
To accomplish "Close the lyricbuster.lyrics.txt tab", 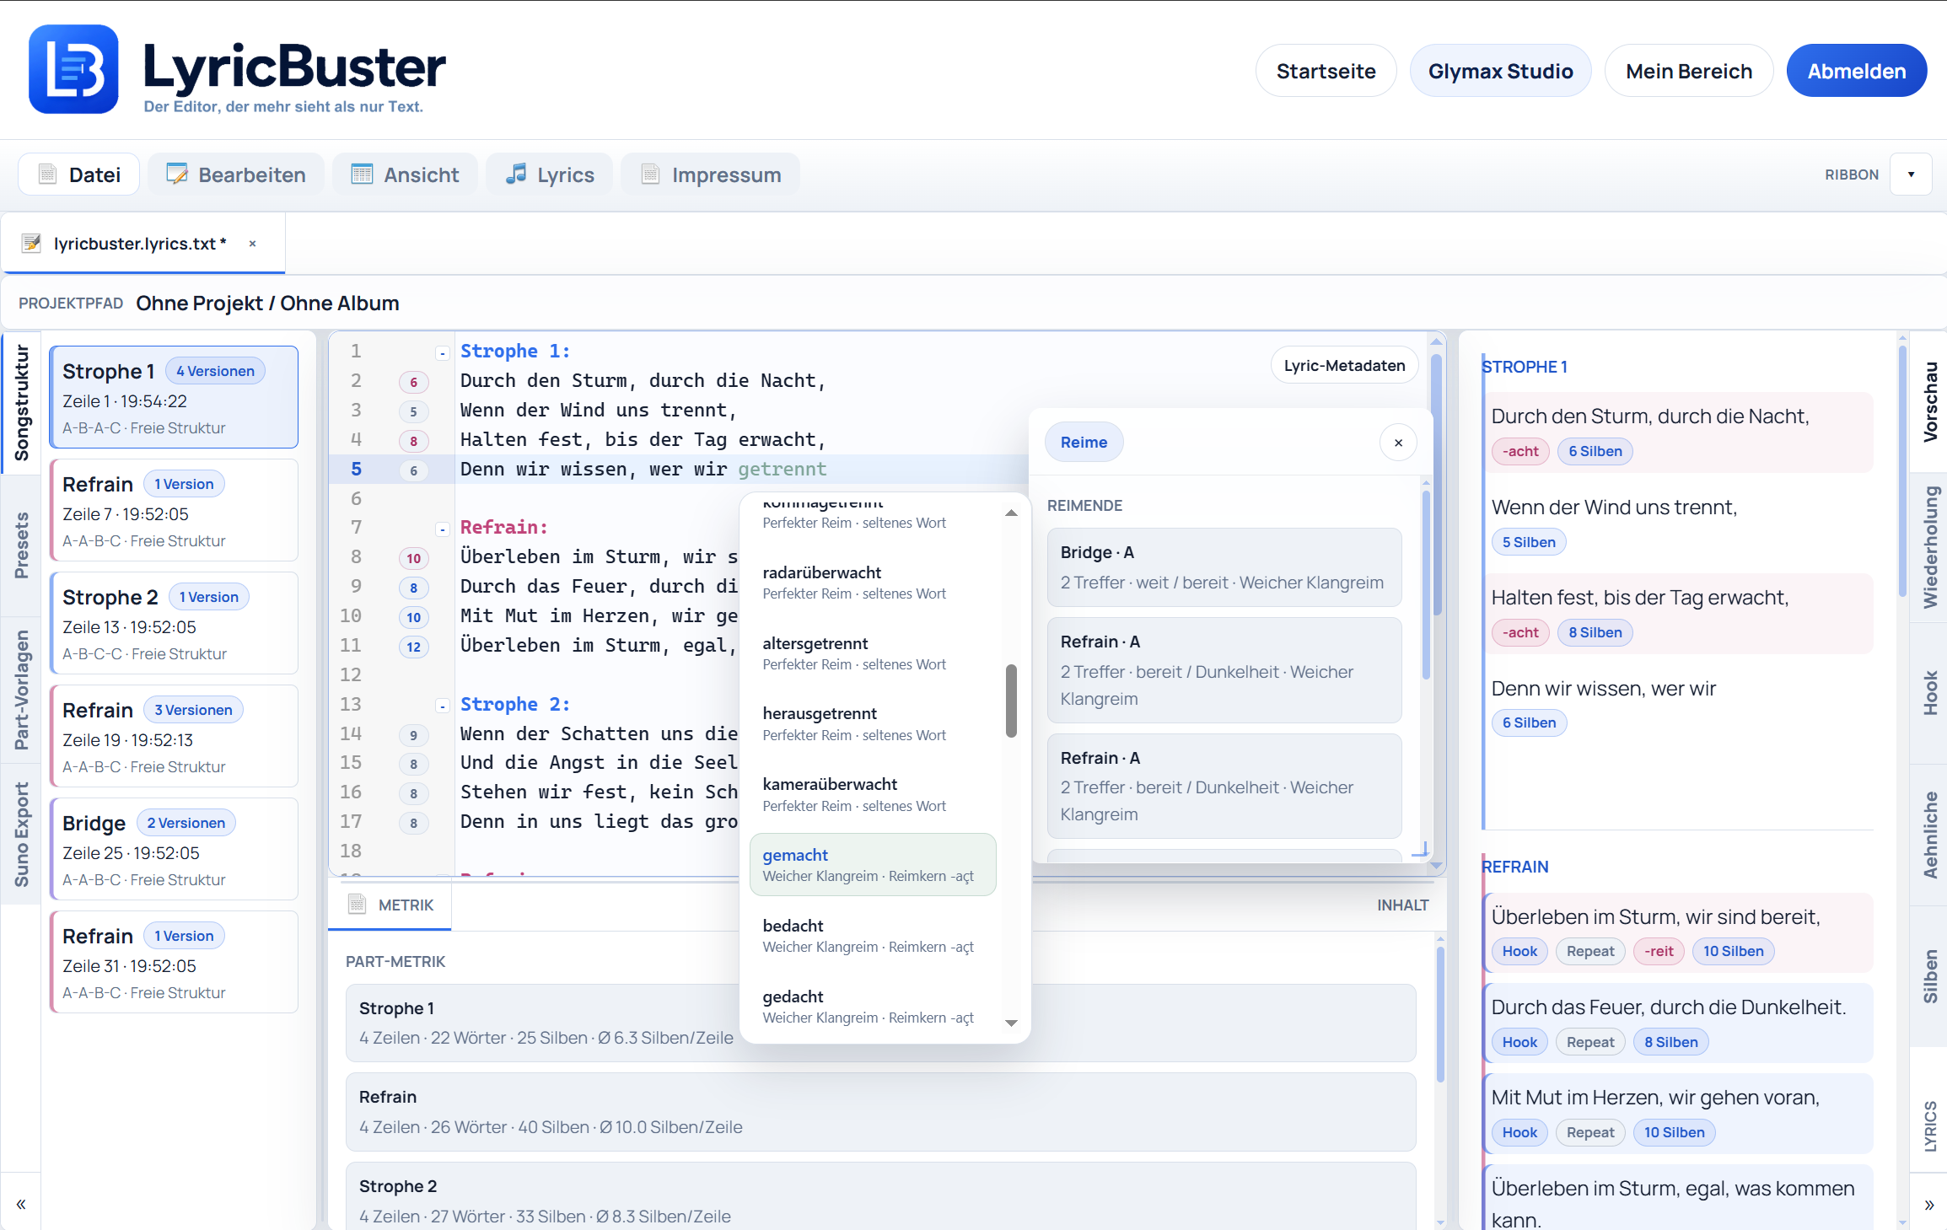I will coord(252,244).
